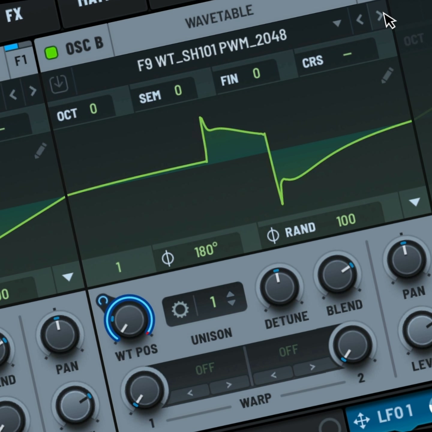The height and width of the screenshot is (432, 432).
Task: Click the wavetable name F9 WT_SH101 PWM_2048
Action: tap(212, 50)
